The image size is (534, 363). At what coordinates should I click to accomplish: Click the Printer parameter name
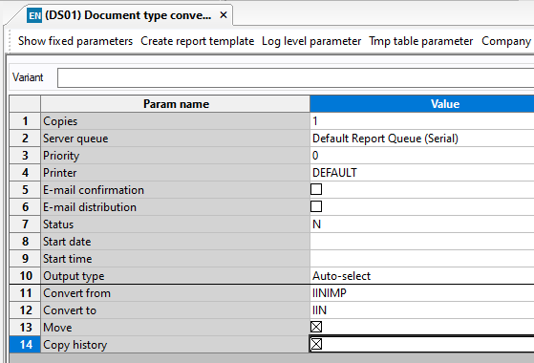point(175,173)
